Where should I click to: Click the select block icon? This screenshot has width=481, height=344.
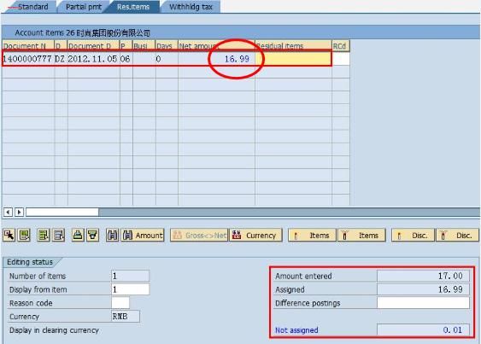tap(44, 235)
